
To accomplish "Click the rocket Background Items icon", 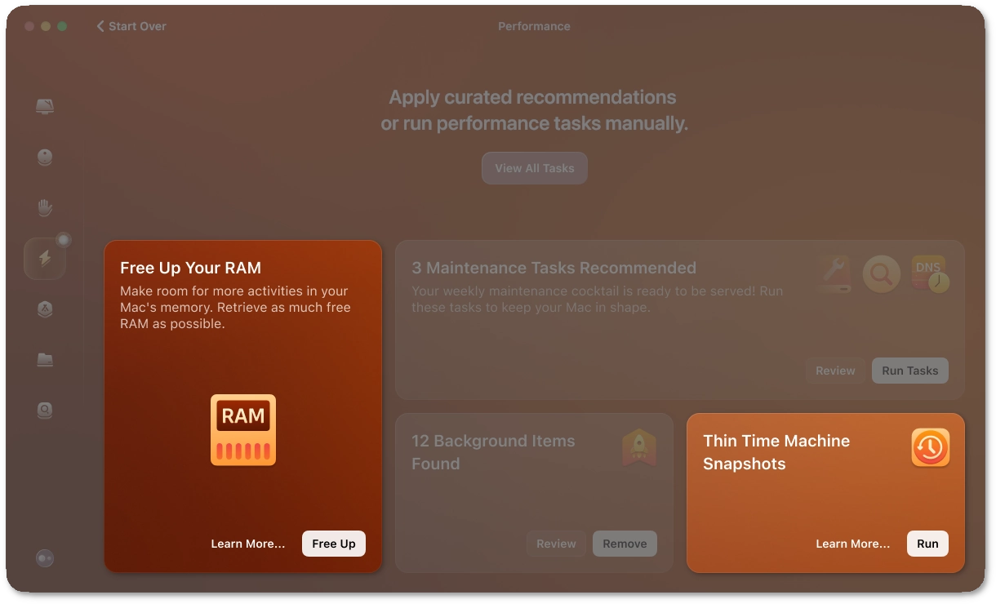I will [638, 447].
